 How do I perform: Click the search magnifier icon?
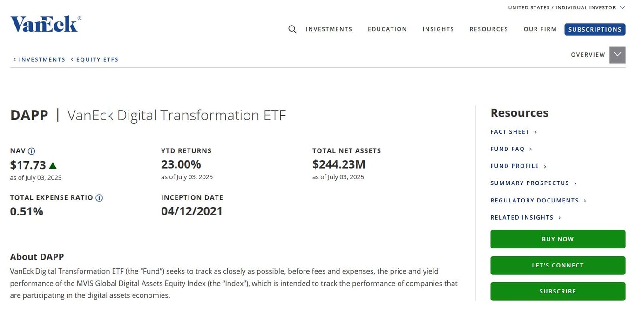point(292,29)
